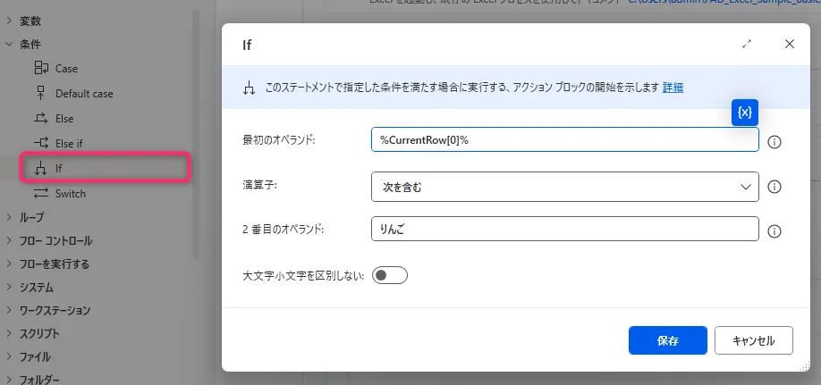The width and height of the screenshot is (821, 385).
Task: Click the 2番目のオペランド field containing りんご
Action: pos(564,230)
